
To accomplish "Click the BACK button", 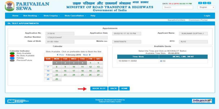I will tap(113, 89).
